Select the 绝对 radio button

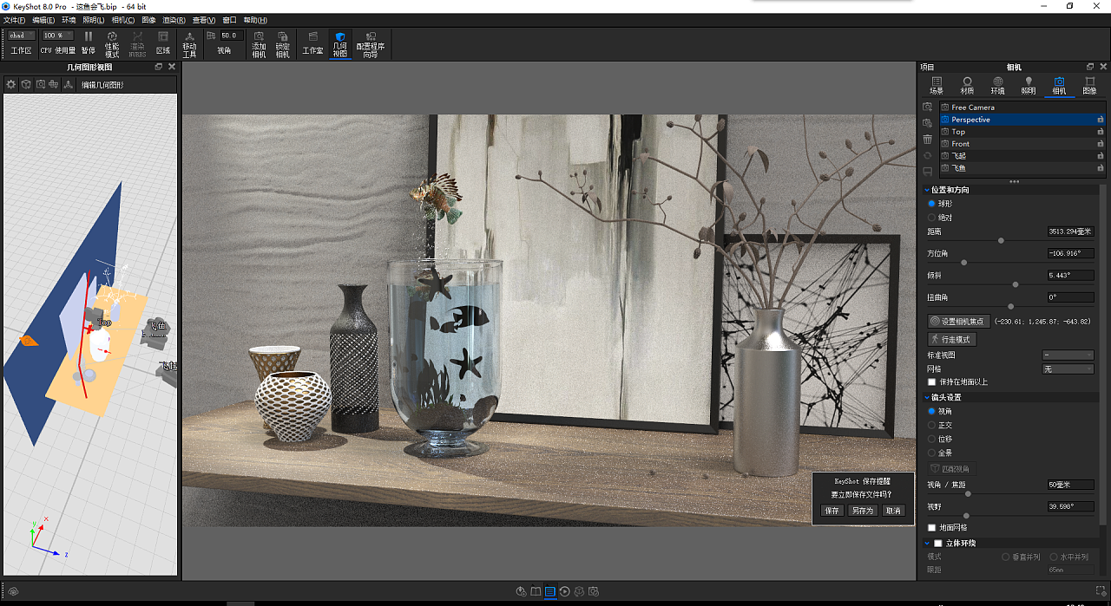coord(932,218)
